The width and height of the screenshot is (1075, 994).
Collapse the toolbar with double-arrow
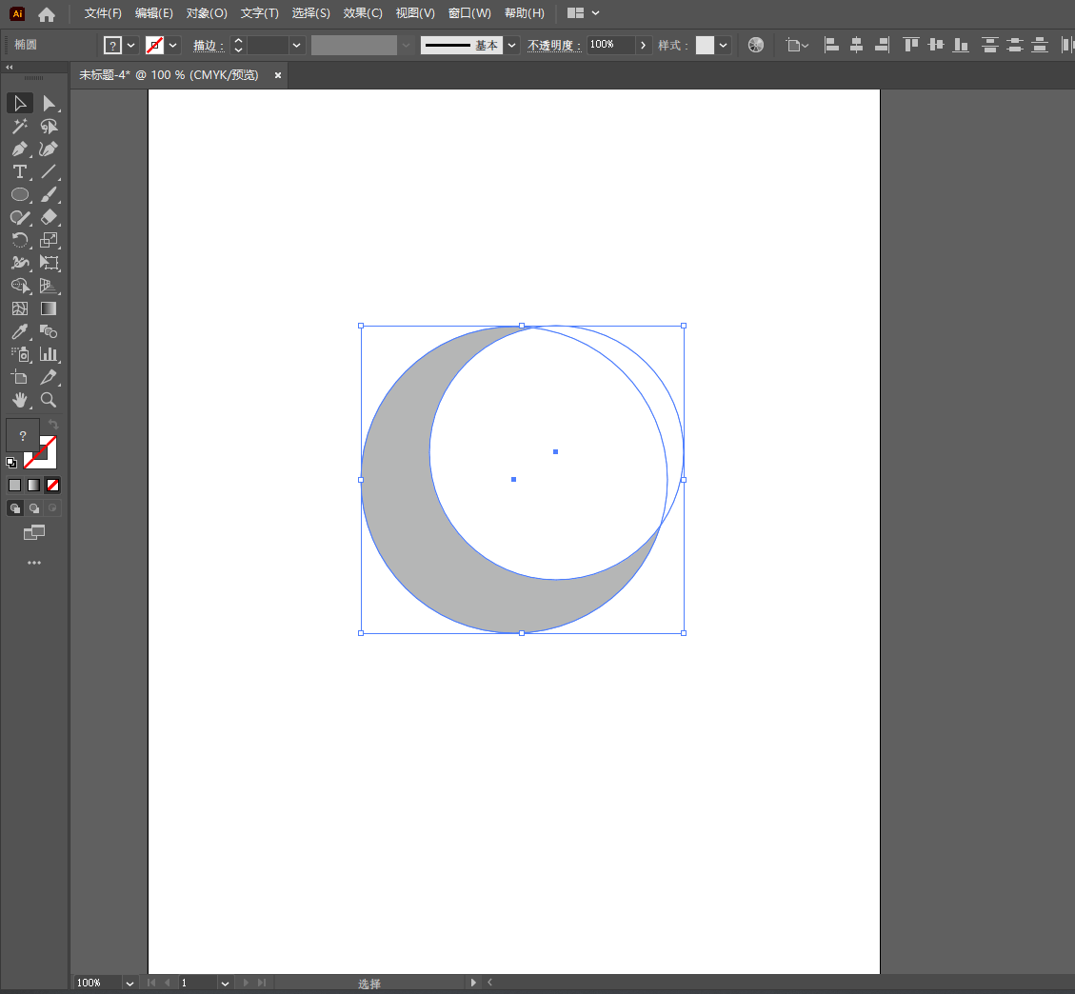tap(10, 68)
